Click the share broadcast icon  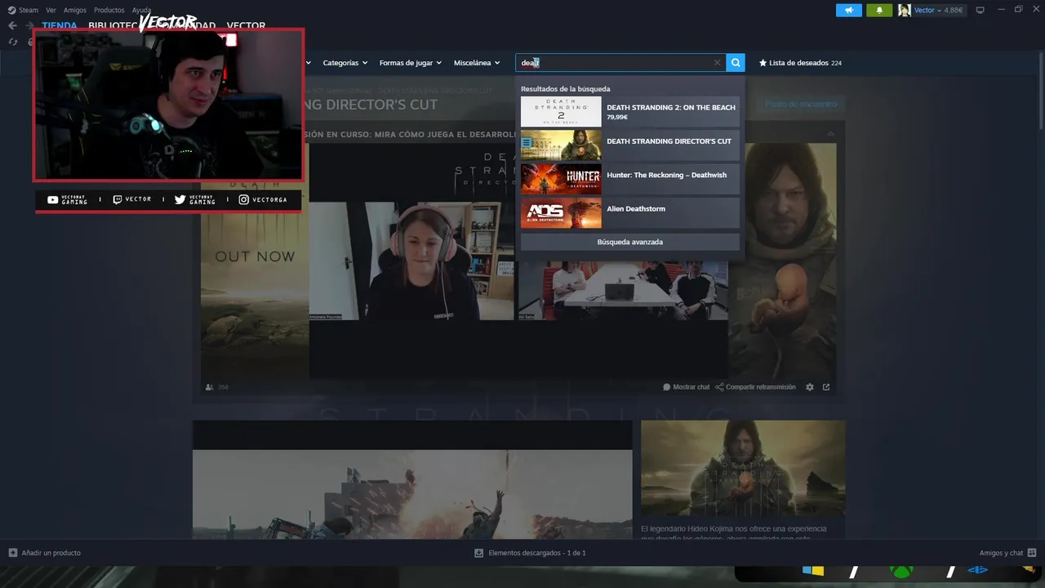click(x=719, y=387)
